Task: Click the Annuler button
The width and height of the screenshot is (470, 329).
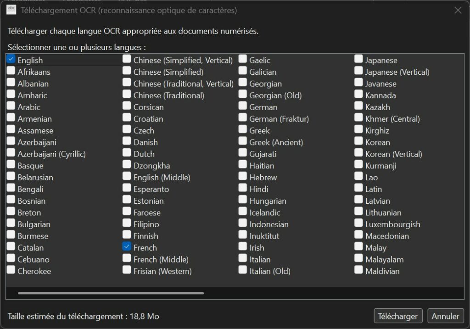Action: coord(445,316)
